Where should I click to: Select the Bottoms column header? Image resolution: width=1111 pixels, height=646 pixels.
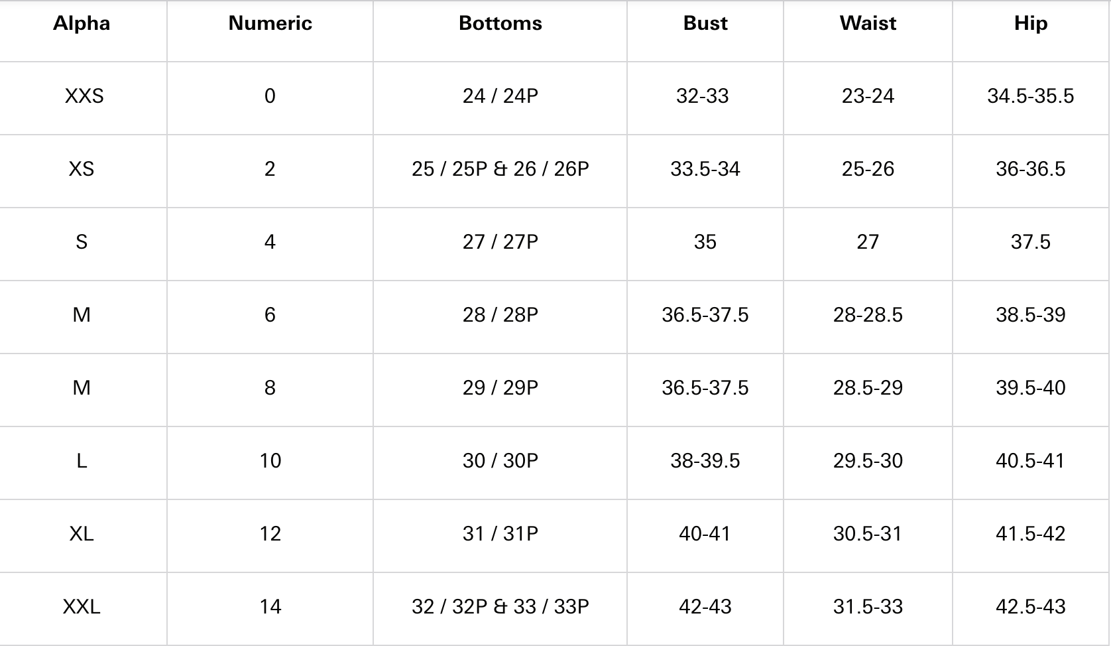click(x=500, y=23)
